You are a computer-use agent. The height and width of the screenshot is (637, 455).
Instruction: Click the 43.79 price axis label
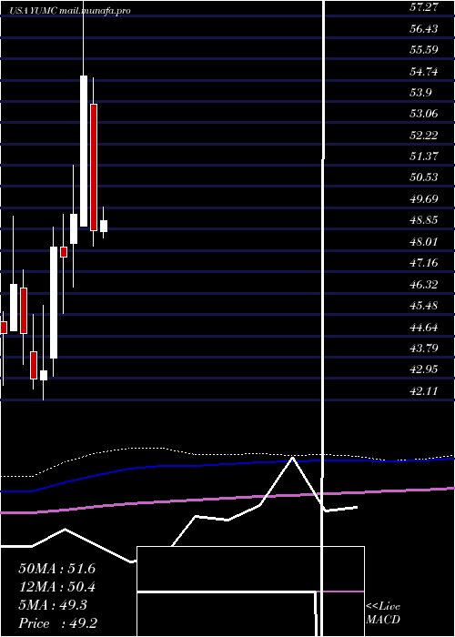pos(424,349)
